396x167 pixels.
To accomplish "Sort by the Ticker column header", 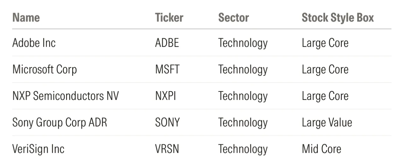I will 169,18.
